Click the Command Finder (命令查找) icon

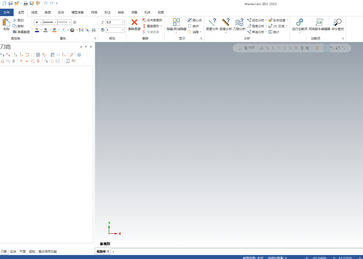pos(337,23)
